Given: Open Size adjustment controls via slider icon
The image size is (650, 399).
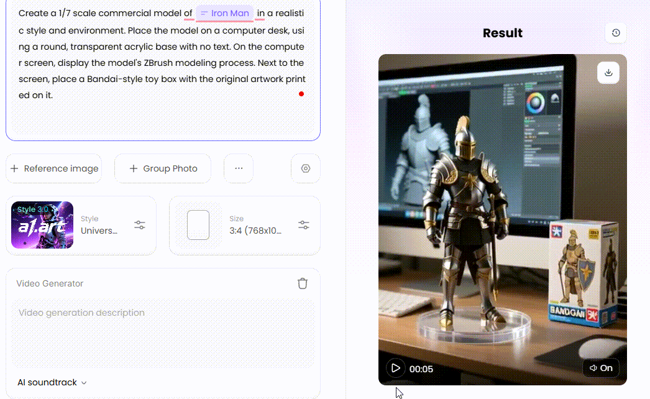Looking at the screenshot, I should [303, 225].
